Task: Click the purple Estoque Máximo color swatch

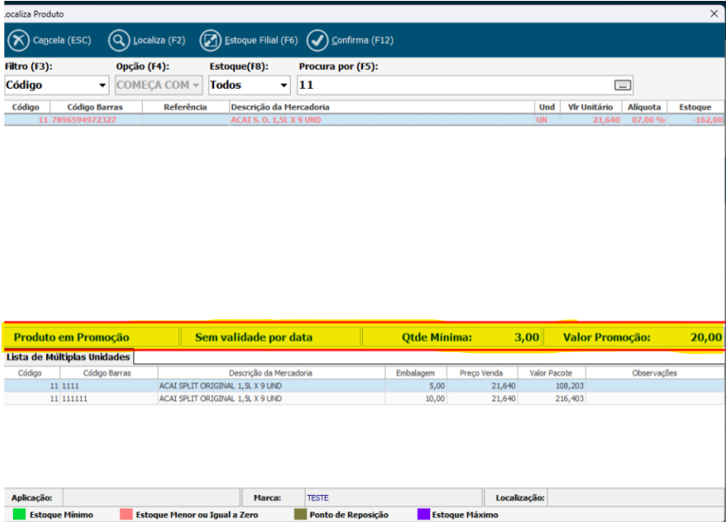Action: (424, 515)
